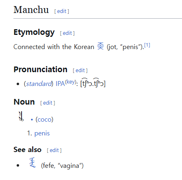The width and height of the screenshot is (182, 180).
Task: Open the superscript (key) link
Action: click(71, 82)
